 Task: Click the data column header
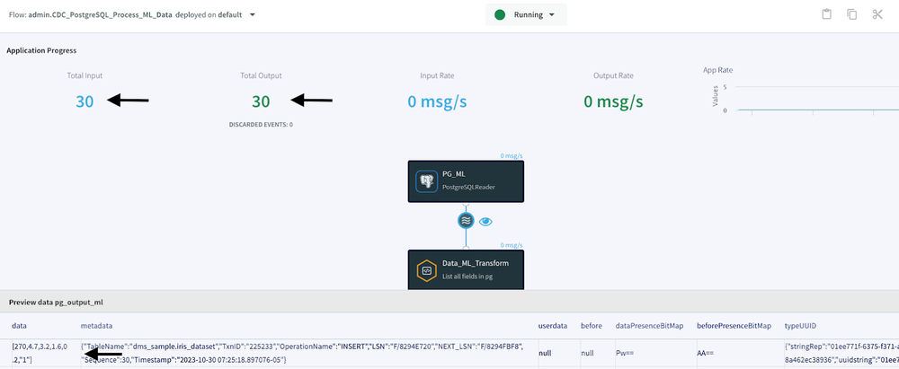coord(19,326)
